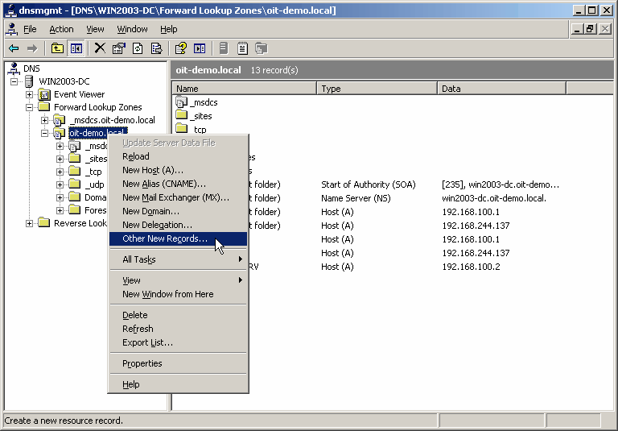Select the Reverse Lookup Zones tree item
The width and height of the screenshot is (618, 431).
80,223
